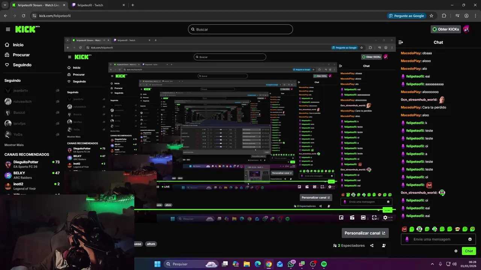Bookmark this page with the star
The height and width of the screenshot is (270, 481).
coord(431,16)
